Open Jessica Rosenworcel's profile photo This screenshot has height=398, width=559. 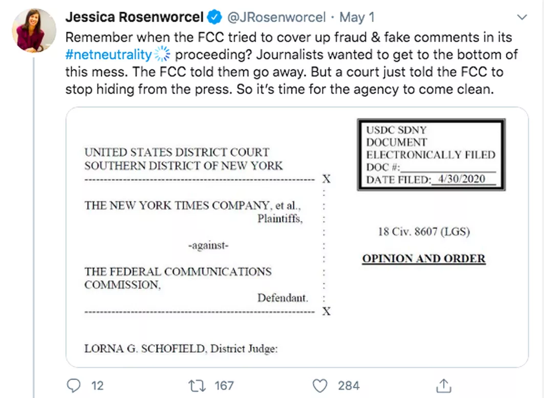coord(35,30)
